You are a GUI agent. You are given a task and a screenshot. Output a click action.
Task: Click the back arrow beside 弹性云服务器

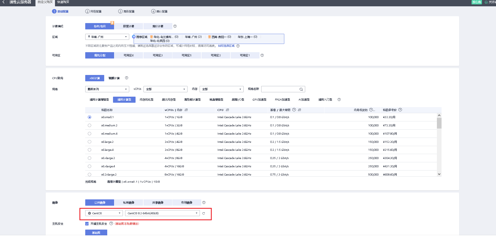(x=4, y=2)
